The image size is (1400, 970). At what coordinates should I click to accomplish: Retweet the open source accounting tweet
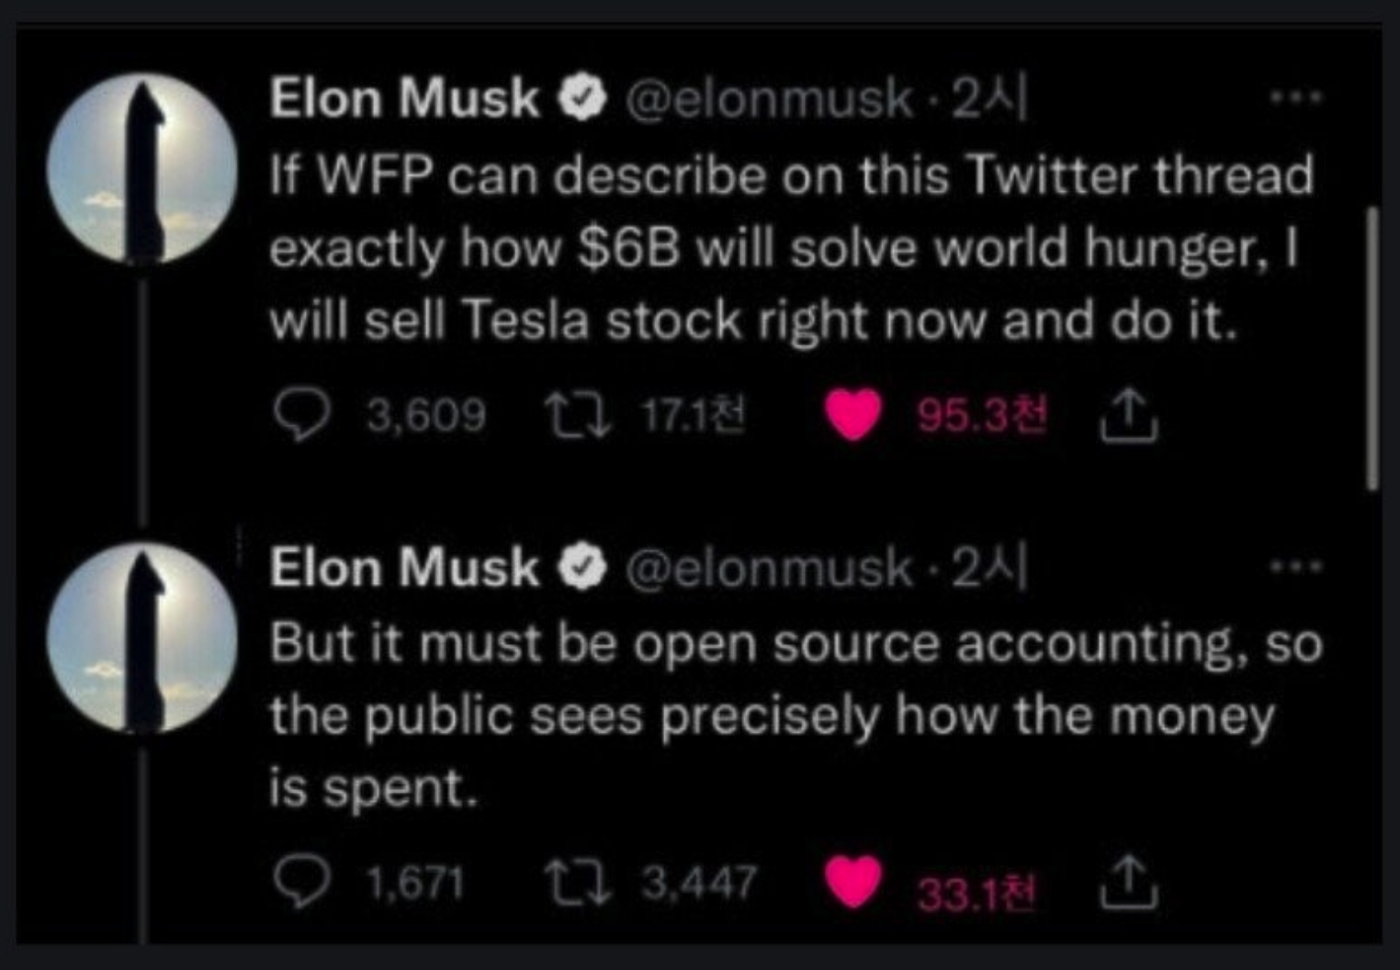(577, 883)
